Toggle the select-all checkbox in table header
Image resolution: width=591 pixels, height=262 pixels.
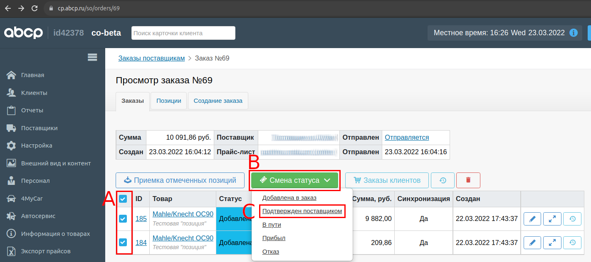click(x=123, y=199)
